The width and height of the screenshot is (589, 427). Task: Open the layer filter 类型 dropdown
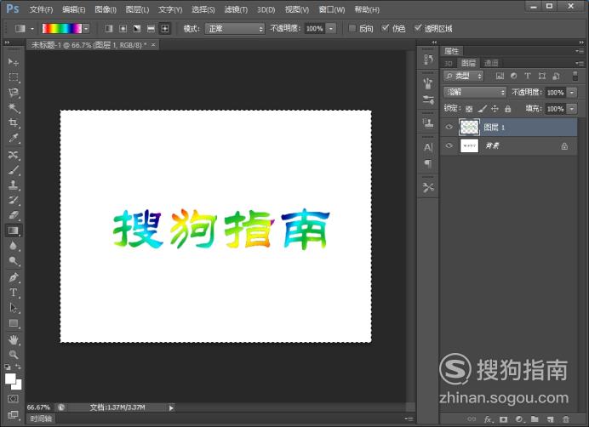pos(463,76)
